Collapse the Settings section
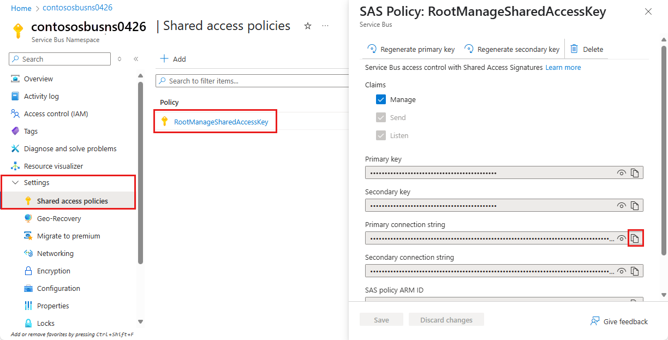This screenshot has height=340, width=668. coord(15,183)
